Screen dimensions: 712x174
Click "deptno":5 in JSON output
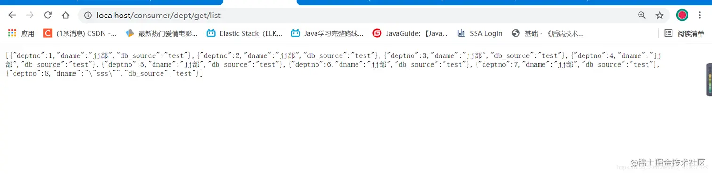click(x=124, y=65)
